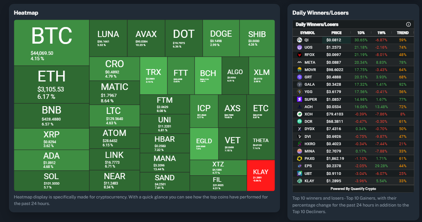422x222 pixels.
Task: Sort by the 1D% column header
Action: click(360, 32)
